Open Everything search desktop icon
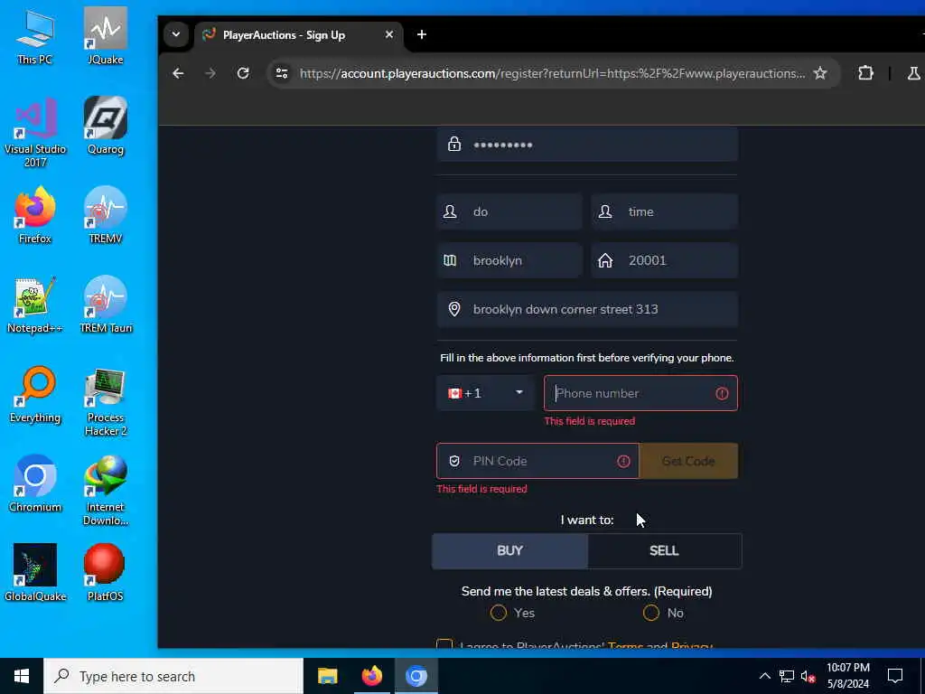Viewport: 925px width, 694px height. pos(35,395)
